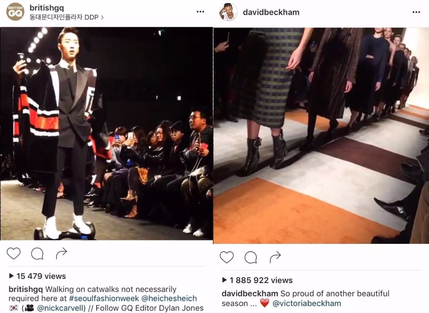
Task: Like the britishgq post with heart icon
Action: click(x=13, y=254)
